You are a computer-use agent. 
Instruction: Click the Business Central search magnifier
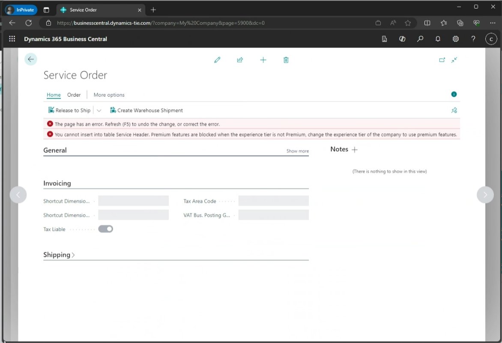coord(420,39)
